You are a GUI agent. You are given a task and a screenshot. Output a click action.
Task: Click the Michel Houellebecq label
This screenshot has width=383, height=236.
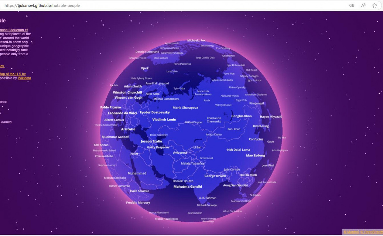pos(167,219)
